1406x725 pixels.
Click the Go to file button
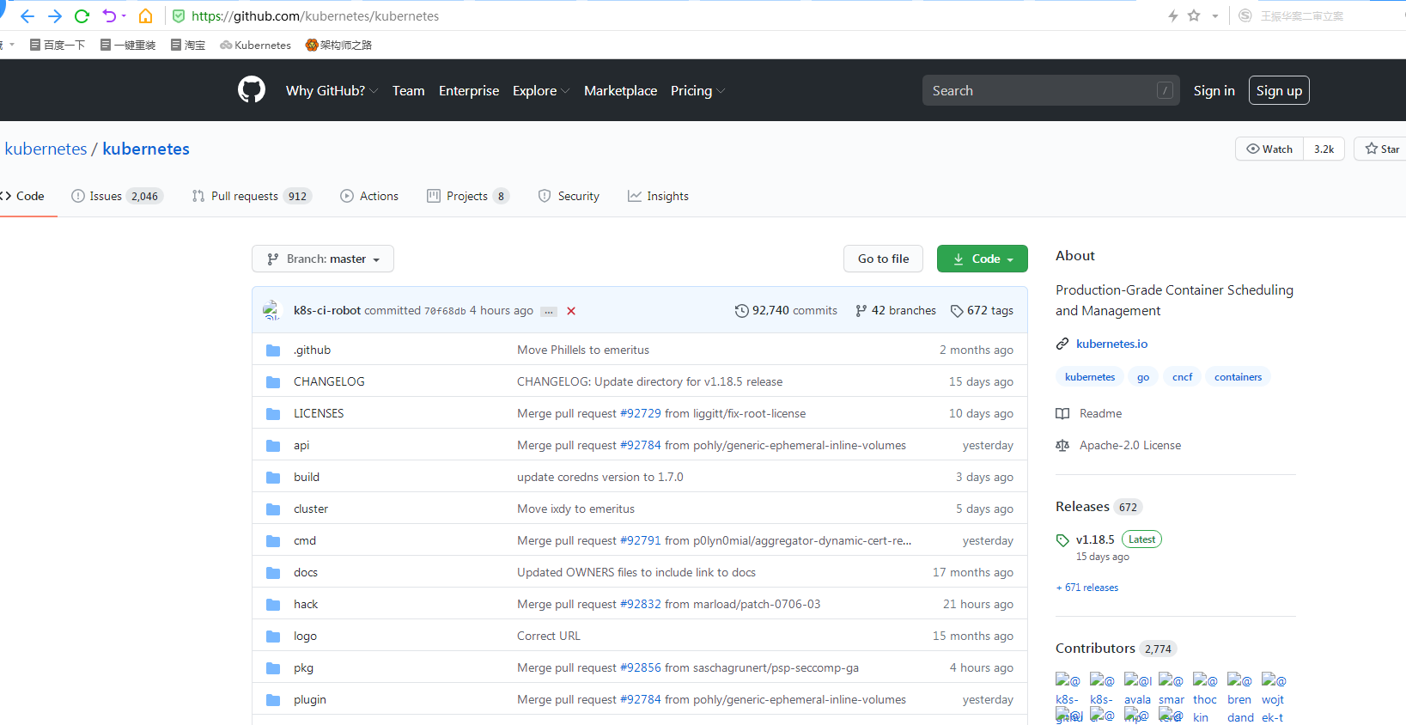point(883,259)
